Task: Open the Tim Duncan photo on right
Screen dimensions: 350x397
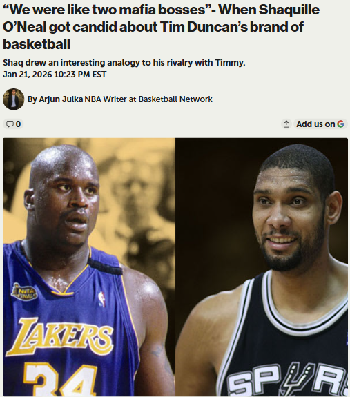Action: coord(262,267)
